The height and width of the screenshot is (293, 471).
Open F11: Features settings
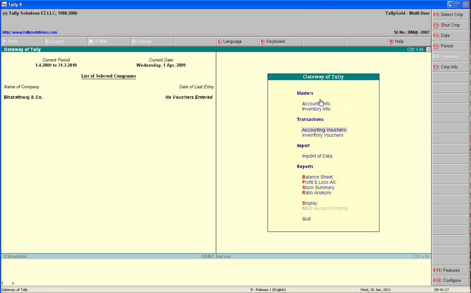coord(450,270)
